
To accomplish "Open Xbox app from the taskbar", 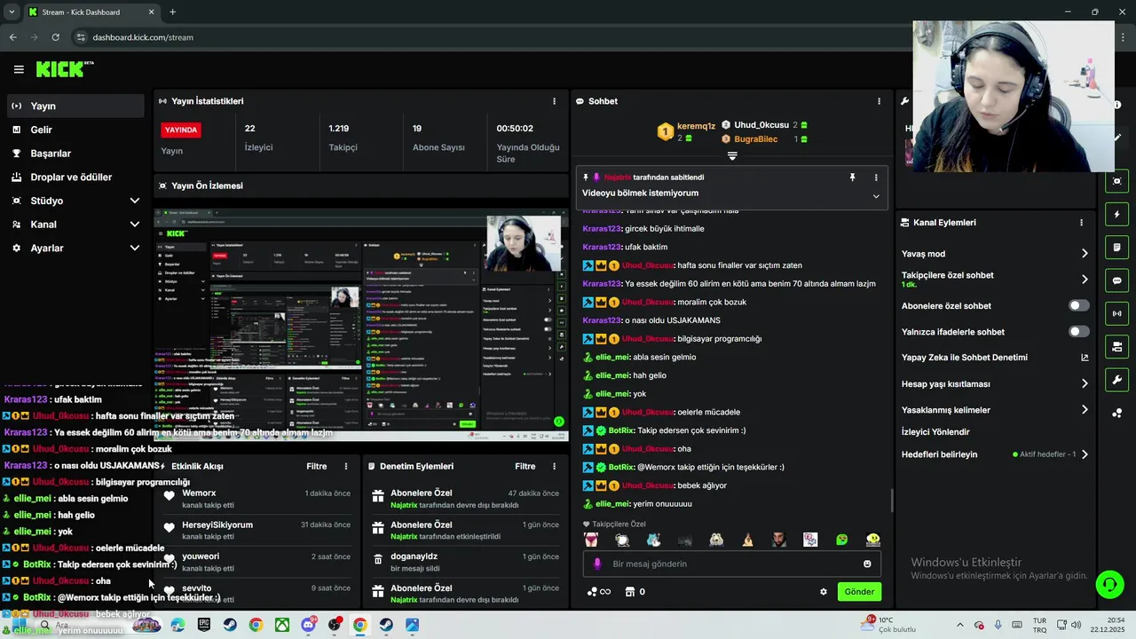I will [281, 625].
